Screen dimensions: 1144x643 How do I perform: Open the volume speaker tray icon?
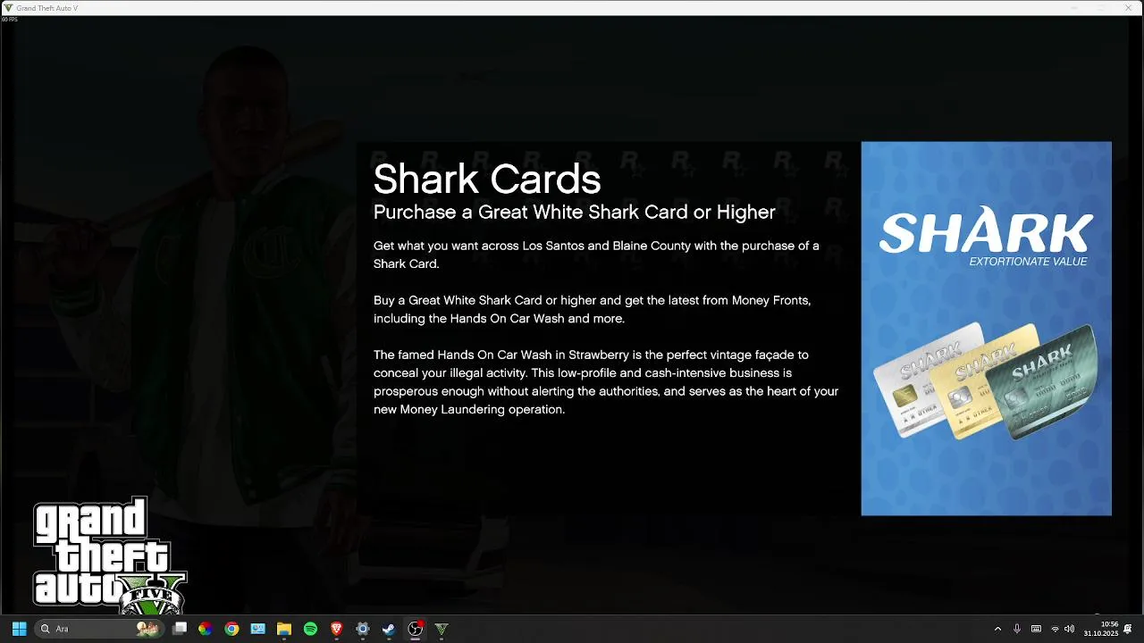(1070, 629)
